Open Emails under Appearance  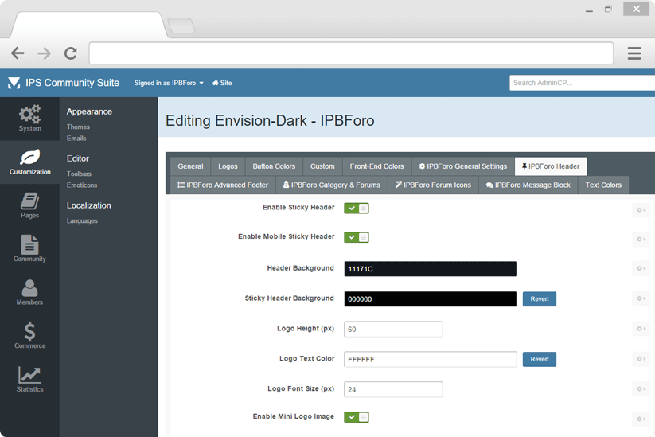pyautogui.click(x=76, y=139)
